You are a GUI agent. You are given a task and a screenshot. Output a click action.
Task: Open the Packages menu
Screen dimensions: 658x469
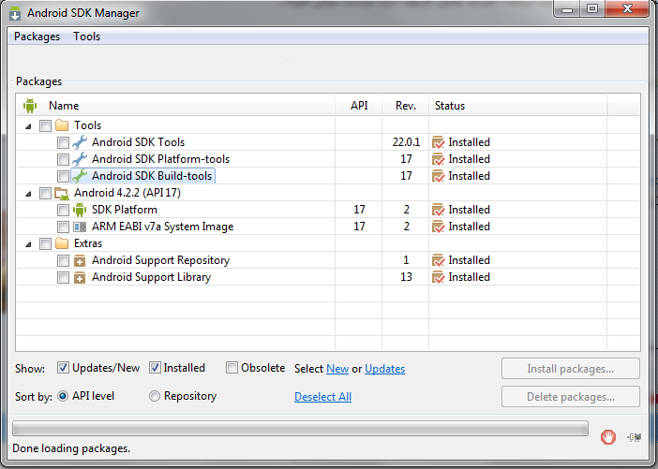[37, 37]
